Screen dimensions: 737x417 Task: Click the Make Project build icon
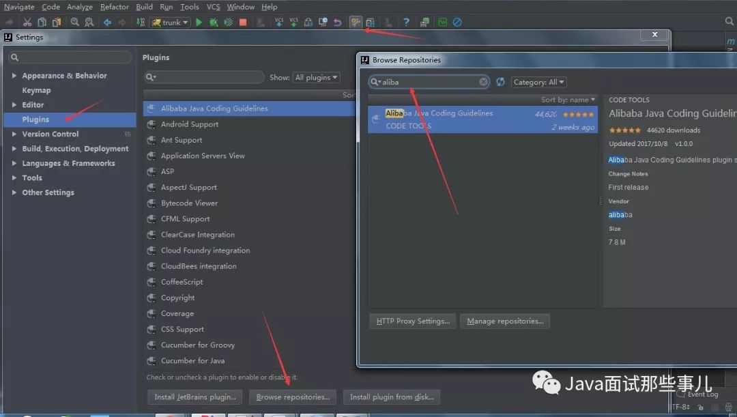point(140,22)
